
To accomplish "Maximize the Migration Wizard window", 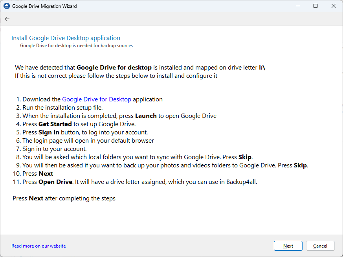I will pyautogui.click(x=315, y=6).
